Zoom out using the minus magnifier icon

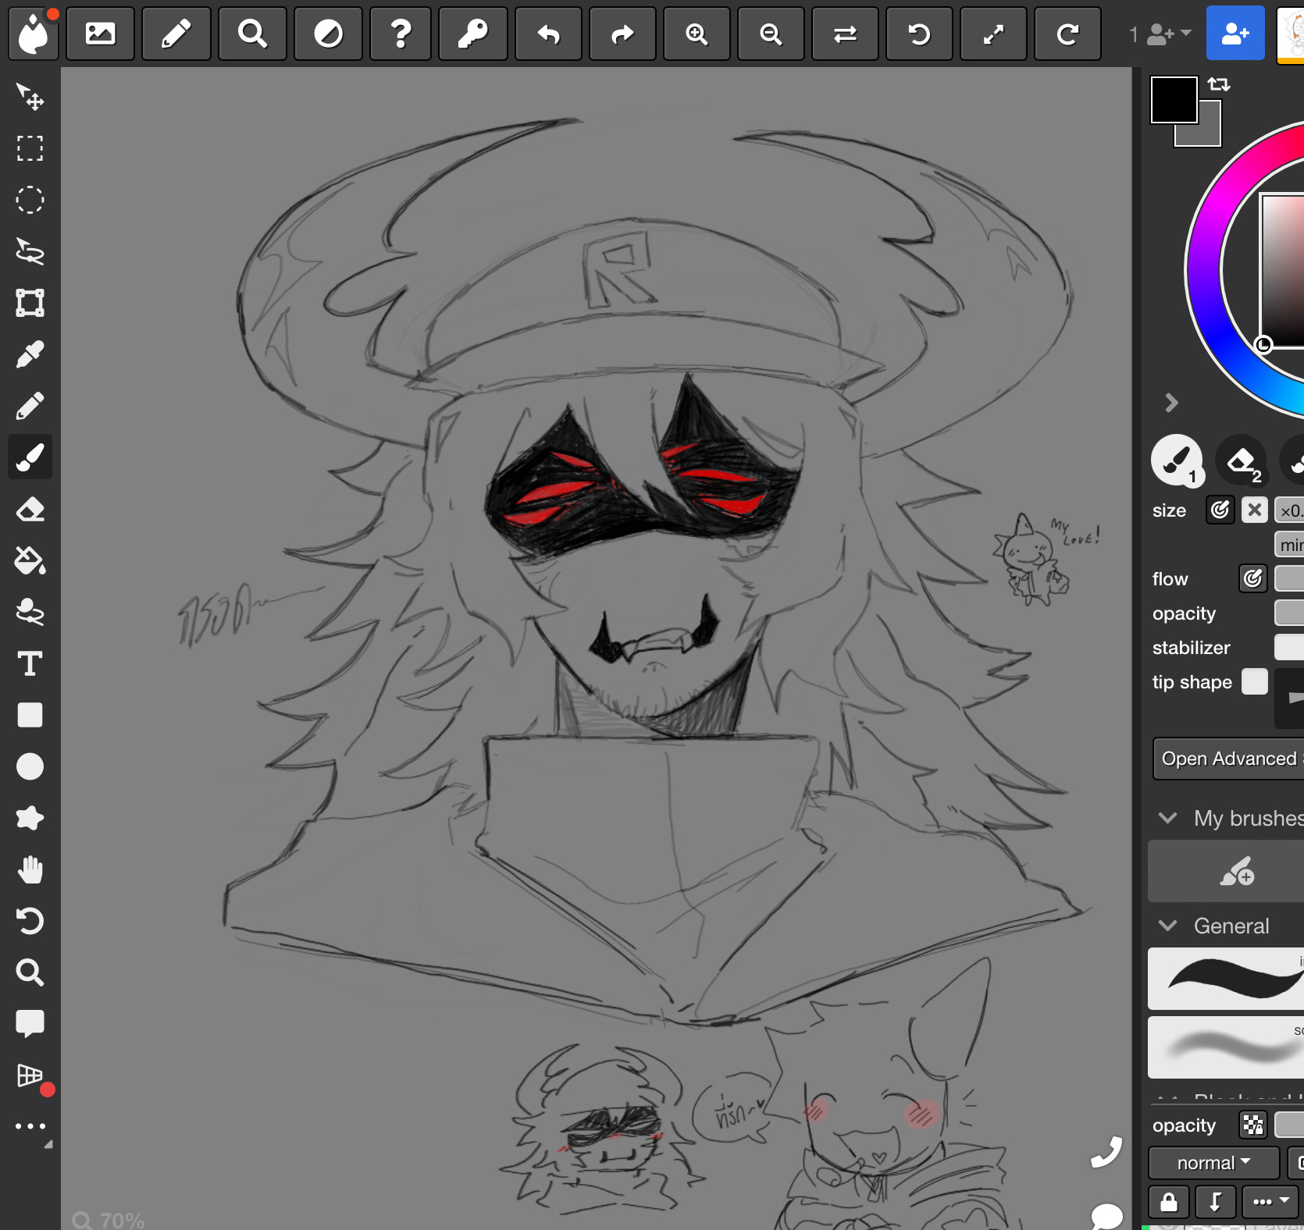(x=771, y=34)
